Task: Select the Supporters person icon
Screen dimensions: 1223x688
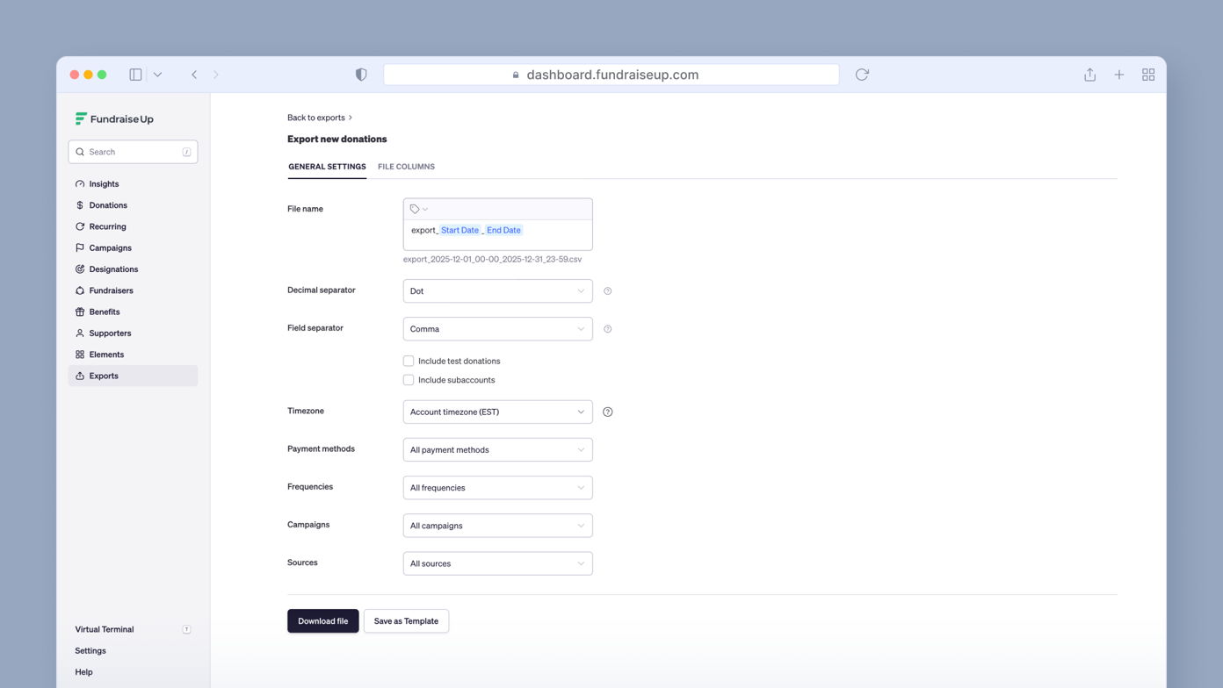Action: 80,333
